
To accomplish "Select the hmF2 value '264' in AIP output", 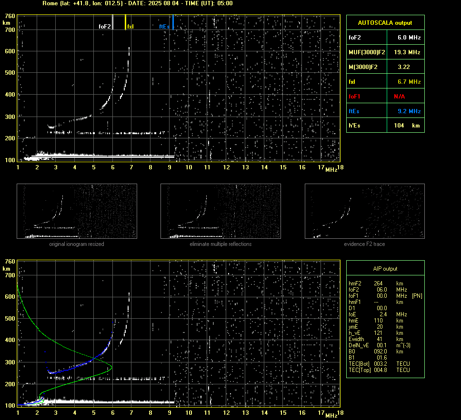I will click(378, 283).
